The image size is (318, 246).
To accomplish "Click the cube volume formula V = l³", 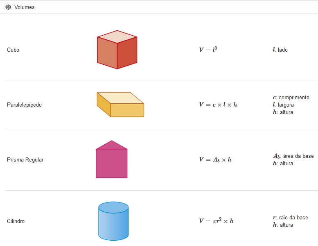I will [208, 49].
